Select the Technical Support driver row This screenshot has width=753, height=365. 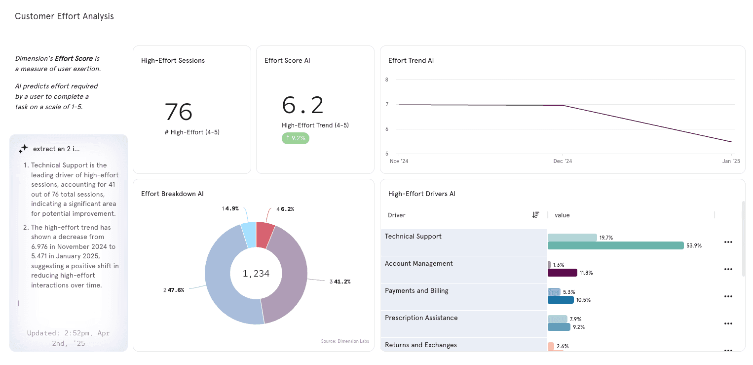(464, 242)
